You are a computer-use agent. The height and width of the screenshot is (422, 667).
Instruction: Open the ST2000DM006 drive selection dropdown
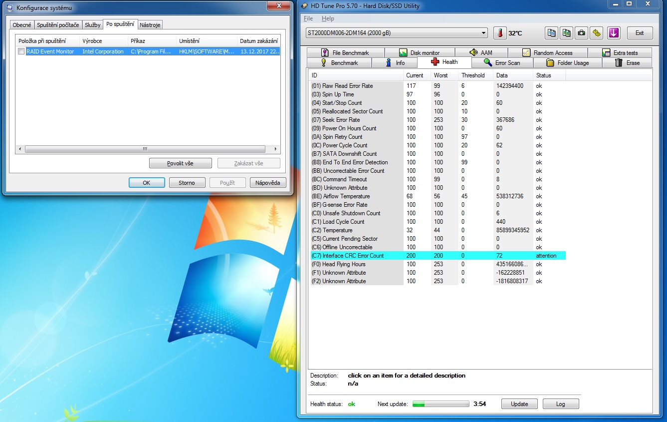coord(397,33)
